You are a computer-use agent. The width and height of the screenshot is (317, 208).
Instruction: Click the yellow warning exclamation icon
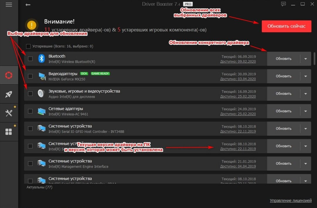32,25
